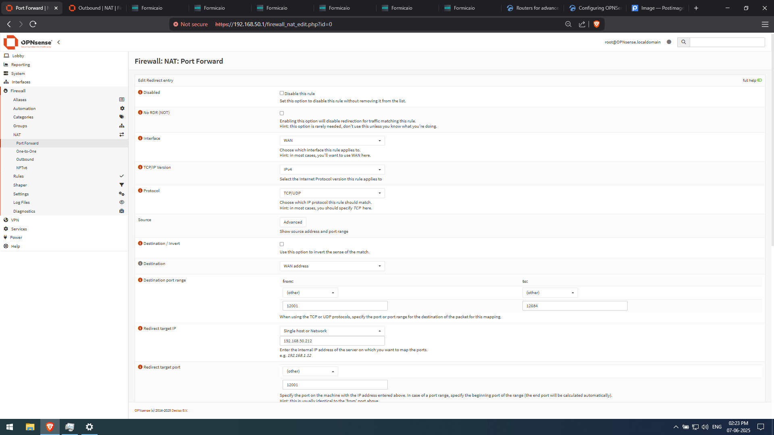Toggle the full help switch
The width and height of the screenshot is (774, 435).
[759, 80]
